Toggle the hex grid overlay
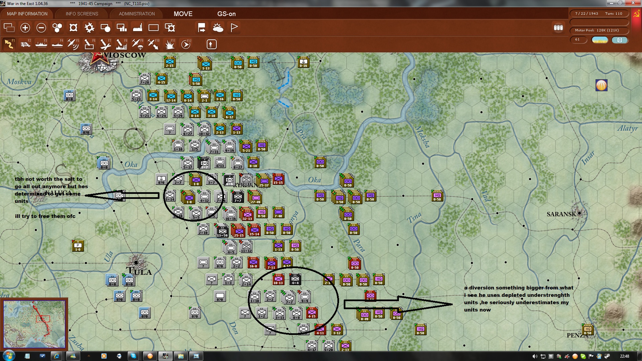 click(57, 28)
